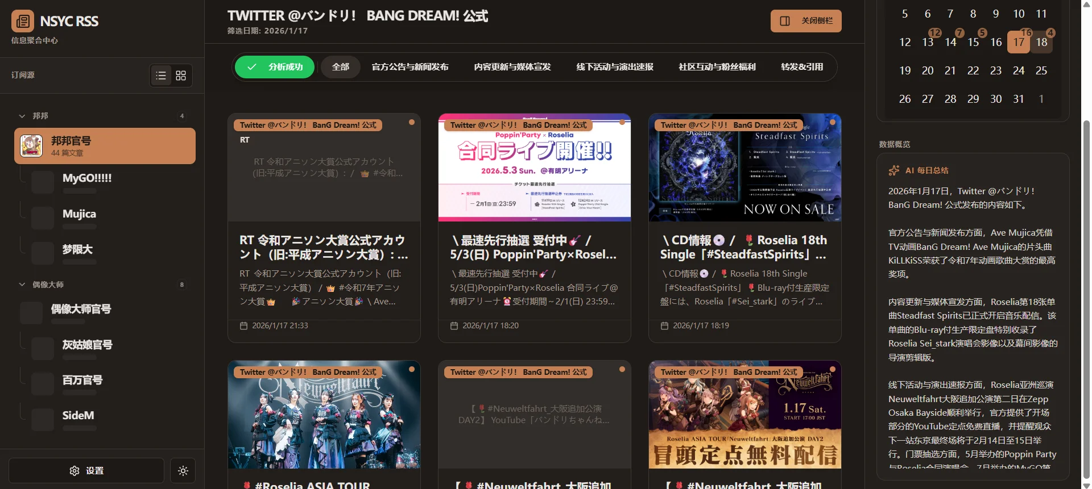Select the 全部 filter tab
1092x489 pixels.
341,67
